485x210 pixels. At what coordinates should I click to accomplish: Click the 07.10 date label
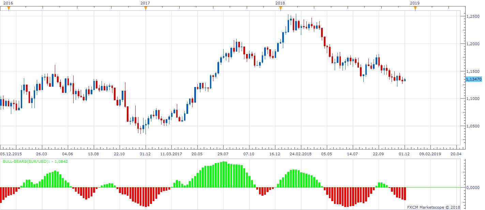click(249, 154)
